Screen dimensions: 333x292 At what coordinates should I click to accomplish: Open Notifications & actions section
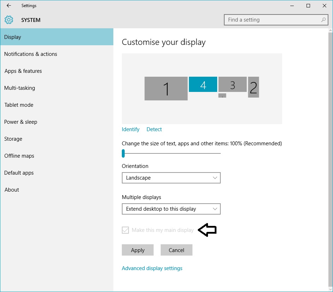pos(31,54)
